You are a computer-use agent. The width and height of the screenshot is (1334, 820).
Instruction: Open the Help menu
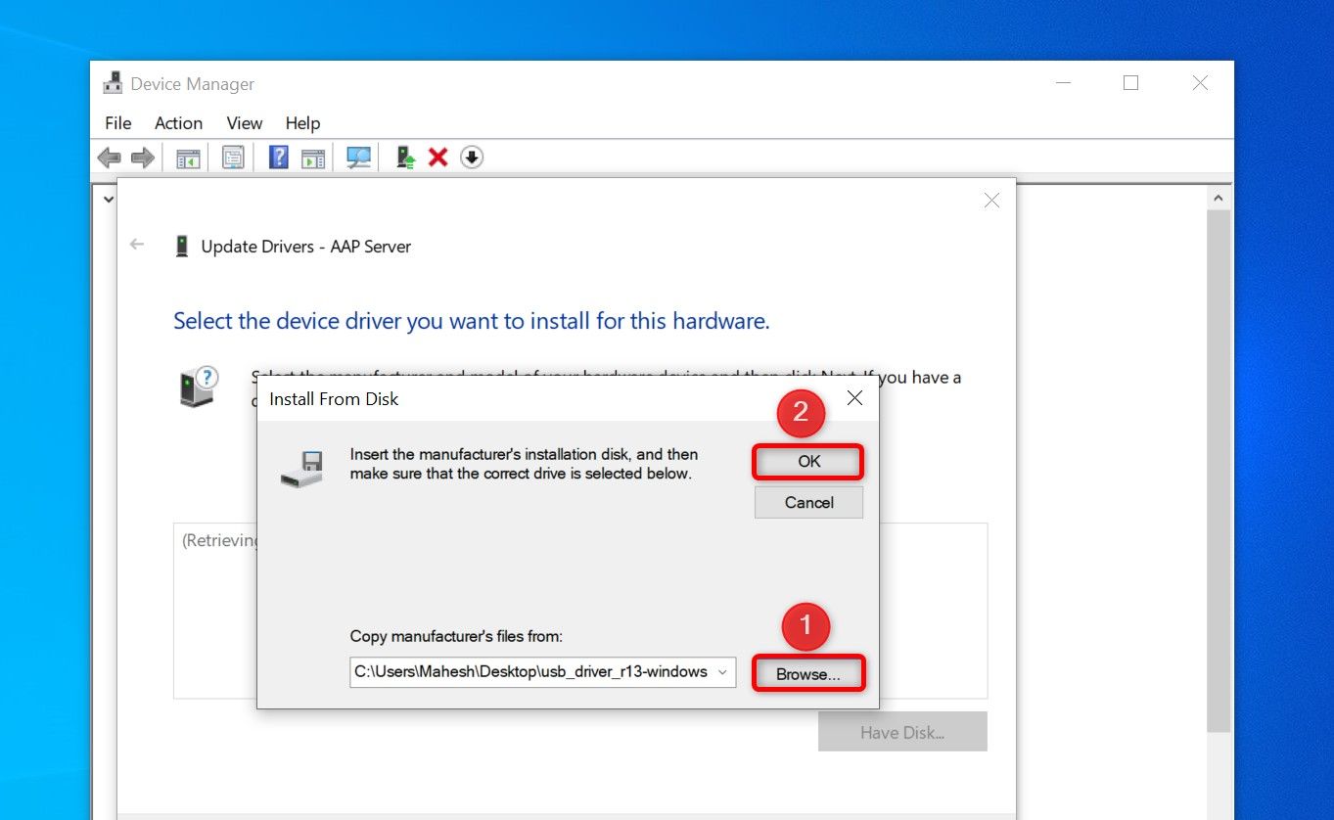point(302,123)
